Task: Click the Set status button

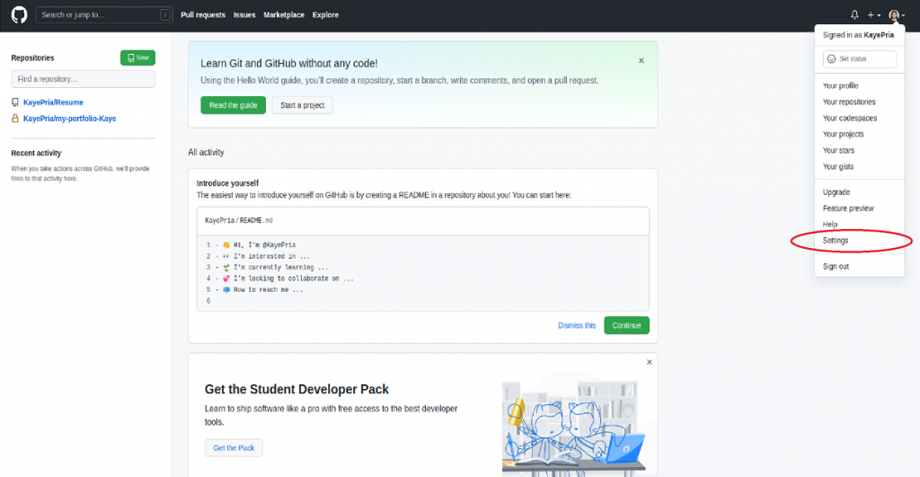Action: [x=860, y=58]
